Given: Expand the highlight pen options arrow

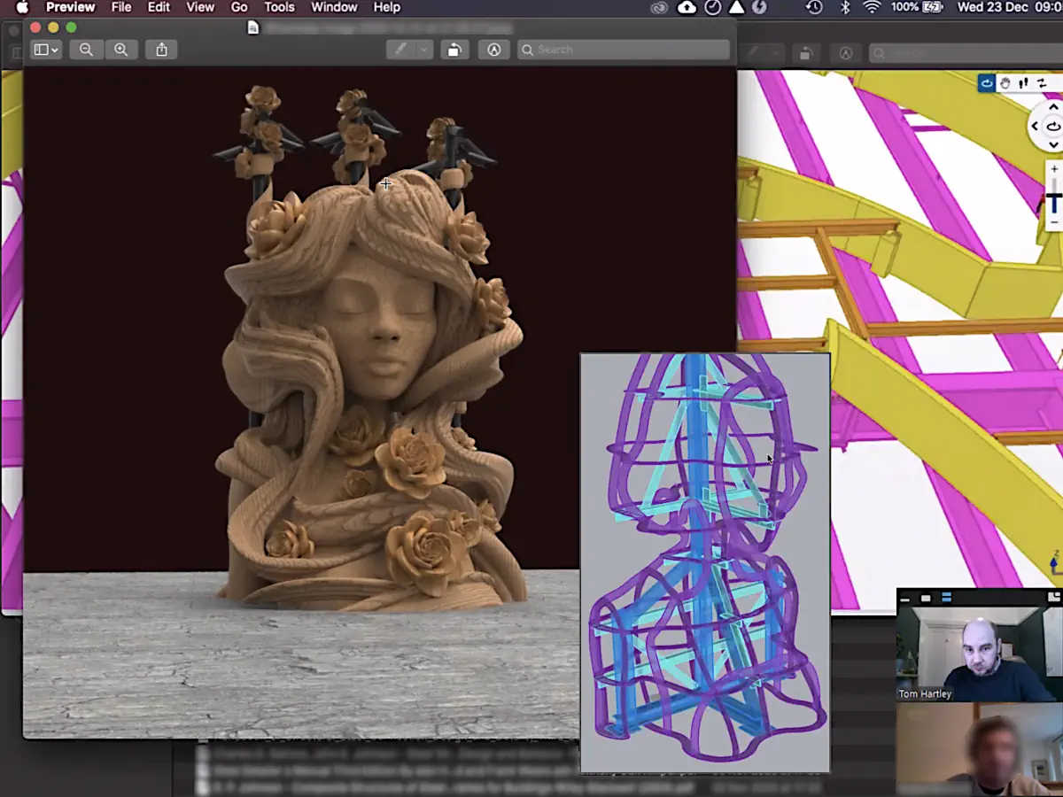Looking at the screenshot, I should [x=424, y=50].
